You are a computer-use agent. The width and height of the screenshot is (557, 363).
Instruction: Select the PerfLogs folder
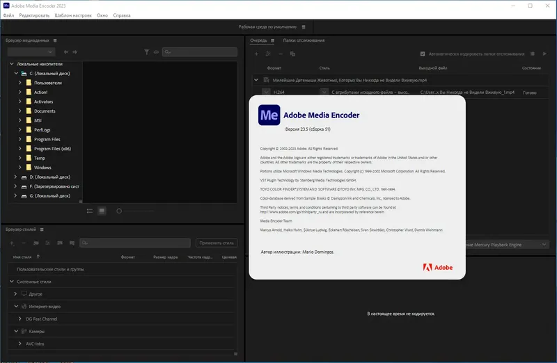[x=42, y=130]
